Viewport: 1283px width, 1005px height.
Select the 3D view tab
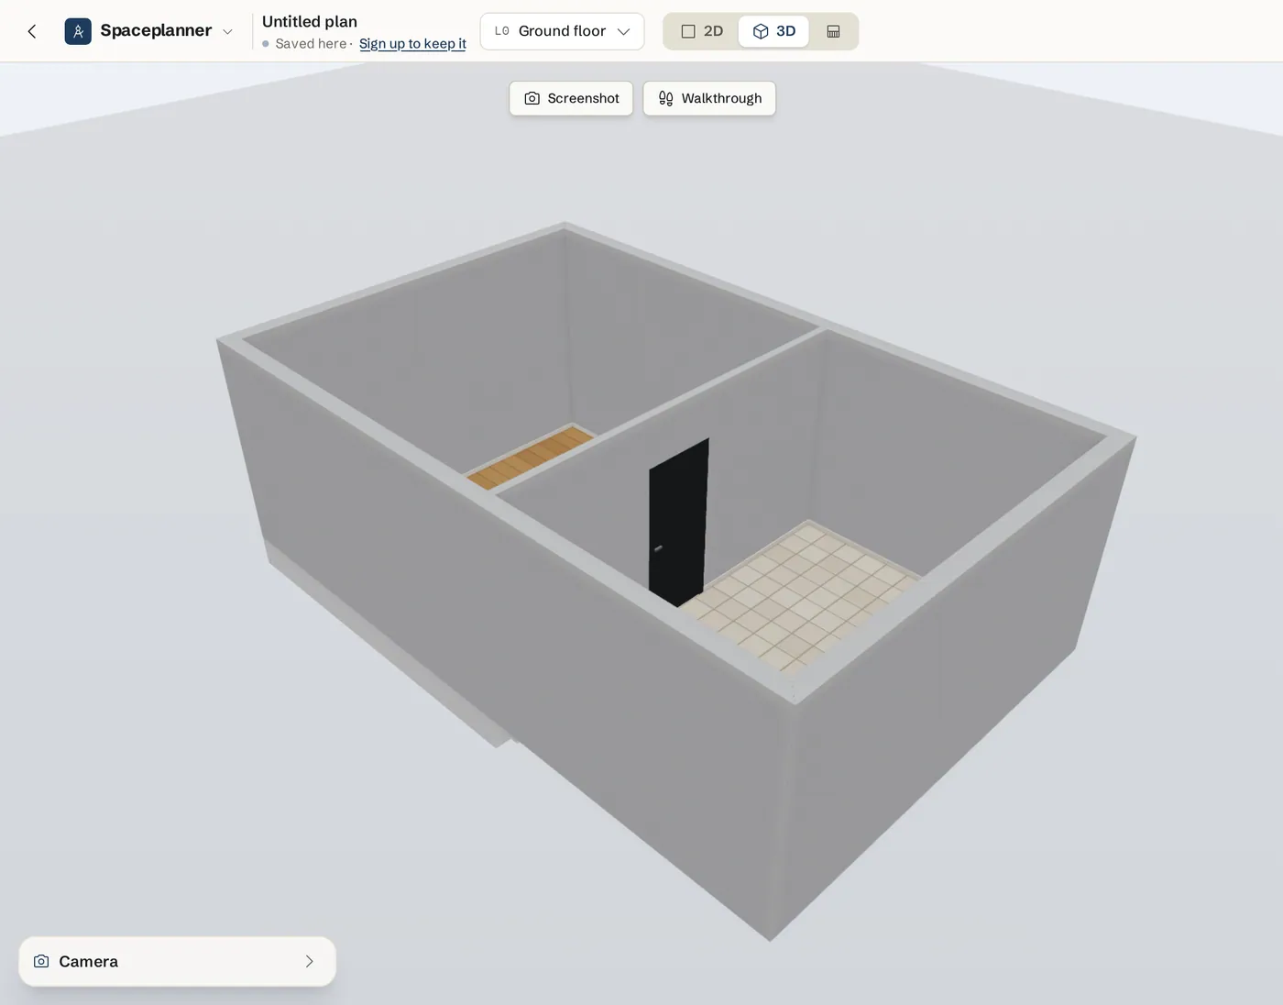pyautogui.click(x=773, y=31)
